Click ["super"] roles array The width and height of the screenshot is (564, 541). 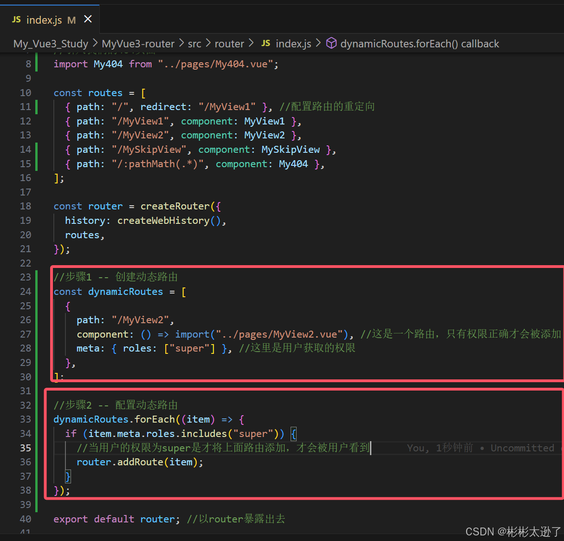[189, 348]
